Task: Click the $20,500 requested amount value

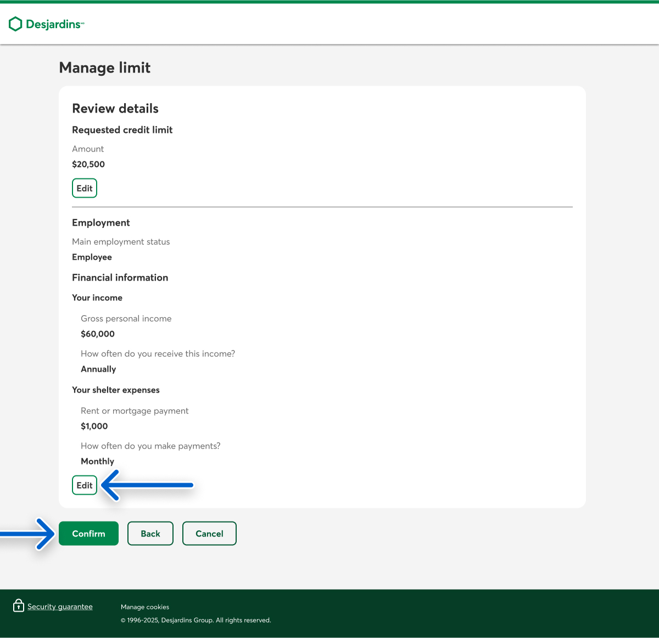Action: point(88,164)
